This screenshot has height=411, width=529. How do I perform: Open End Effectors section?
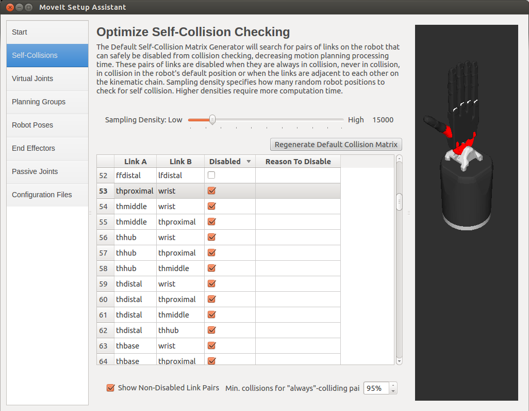47,148
